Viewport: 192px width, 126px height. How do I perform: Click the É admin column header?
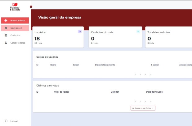click(x=155, y=65)
